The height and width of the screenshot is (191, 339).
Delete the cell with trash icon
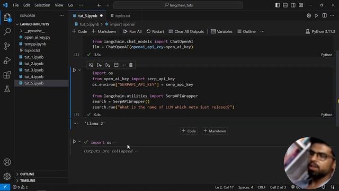pyautogui.click(x=131, y=65)
